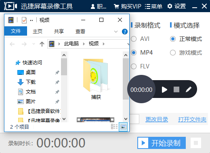Open the 文件 ribbon tab
This screenshot has width=210, height=153.
point(16,31)
